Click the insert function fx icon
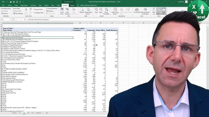Screen dimensions: 209x117 point(25,19)
